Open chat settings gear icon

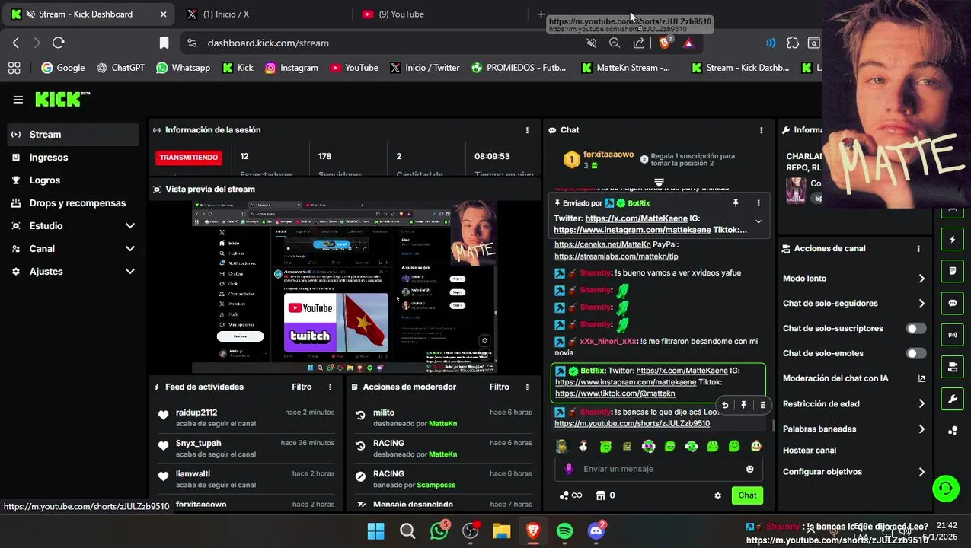pos(717,495)
